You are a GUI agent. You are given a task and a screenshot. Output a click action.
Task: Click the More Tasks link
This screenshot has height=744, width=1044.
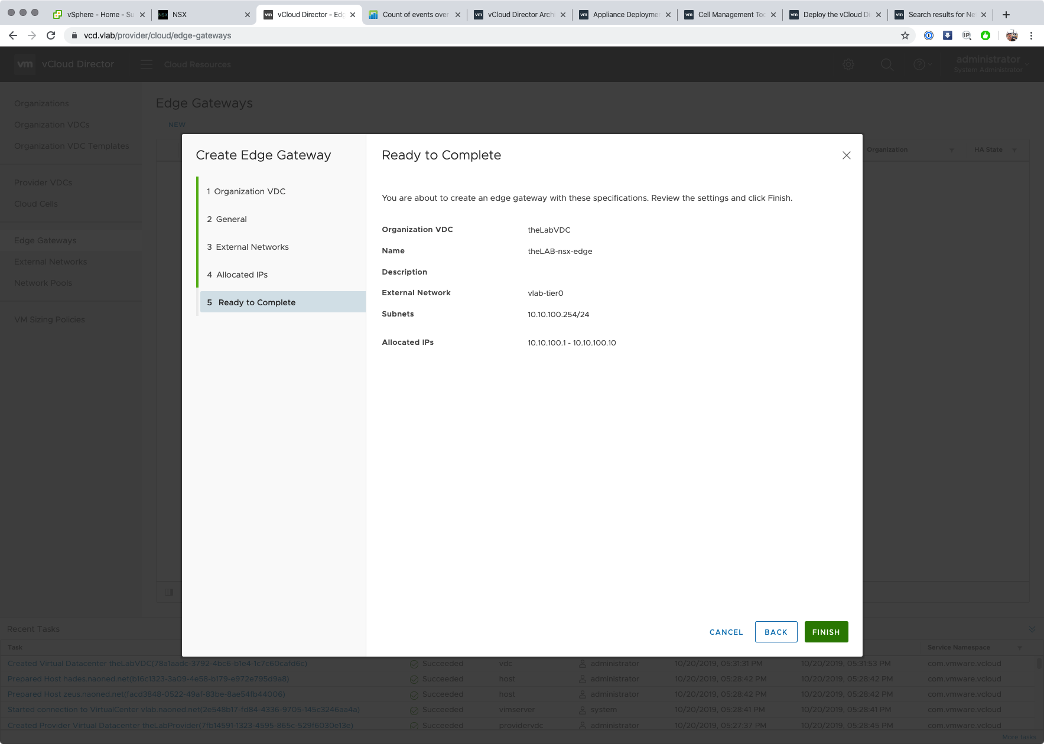tap(1019, 737)
